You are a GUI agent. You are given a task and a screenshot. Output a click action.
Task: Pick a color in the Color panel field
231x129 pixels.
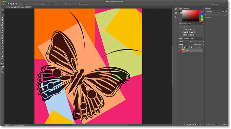(x=191, y=16)
